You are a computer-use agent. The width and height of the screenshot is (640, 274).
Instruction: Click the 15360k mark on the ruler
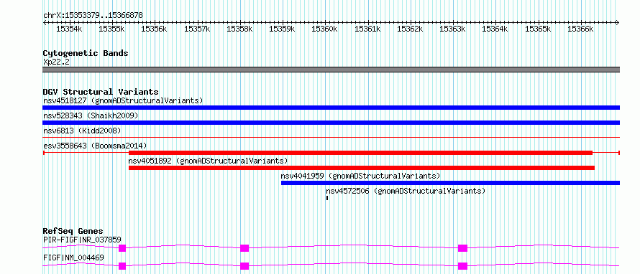coord(325,29)
